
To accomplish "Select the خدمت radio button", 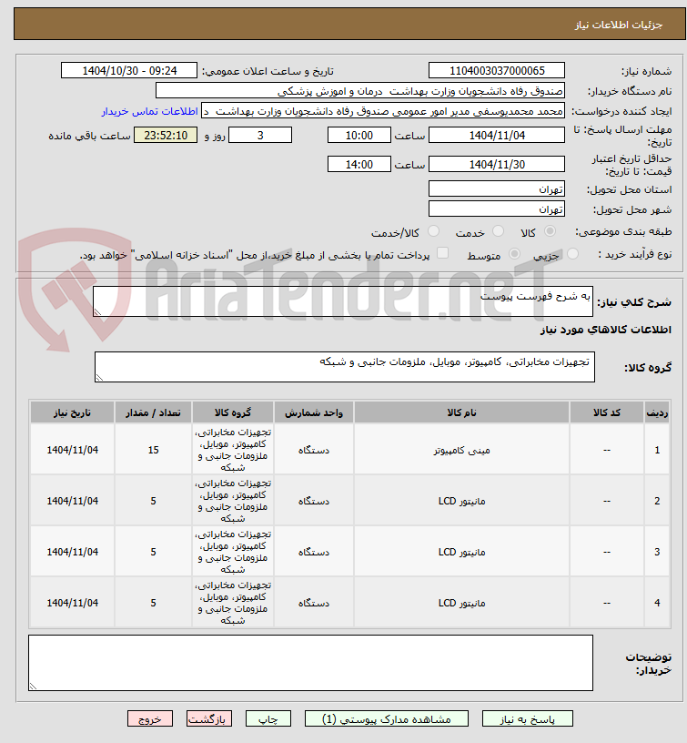I will pos(498,231).
